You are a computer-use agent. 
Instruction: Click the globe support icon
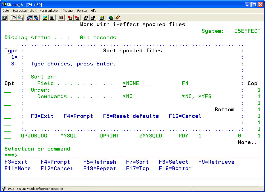[111, 18]
